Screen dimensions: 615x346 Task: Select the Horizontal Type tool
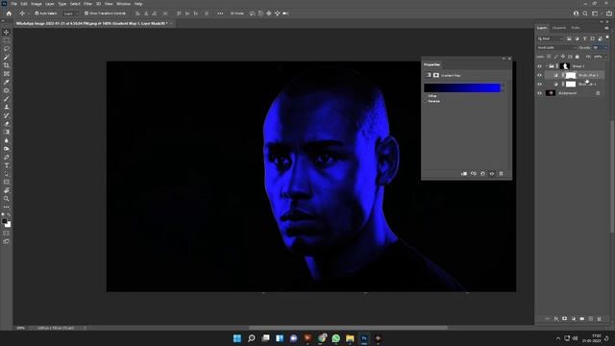(x=7, y=165)
